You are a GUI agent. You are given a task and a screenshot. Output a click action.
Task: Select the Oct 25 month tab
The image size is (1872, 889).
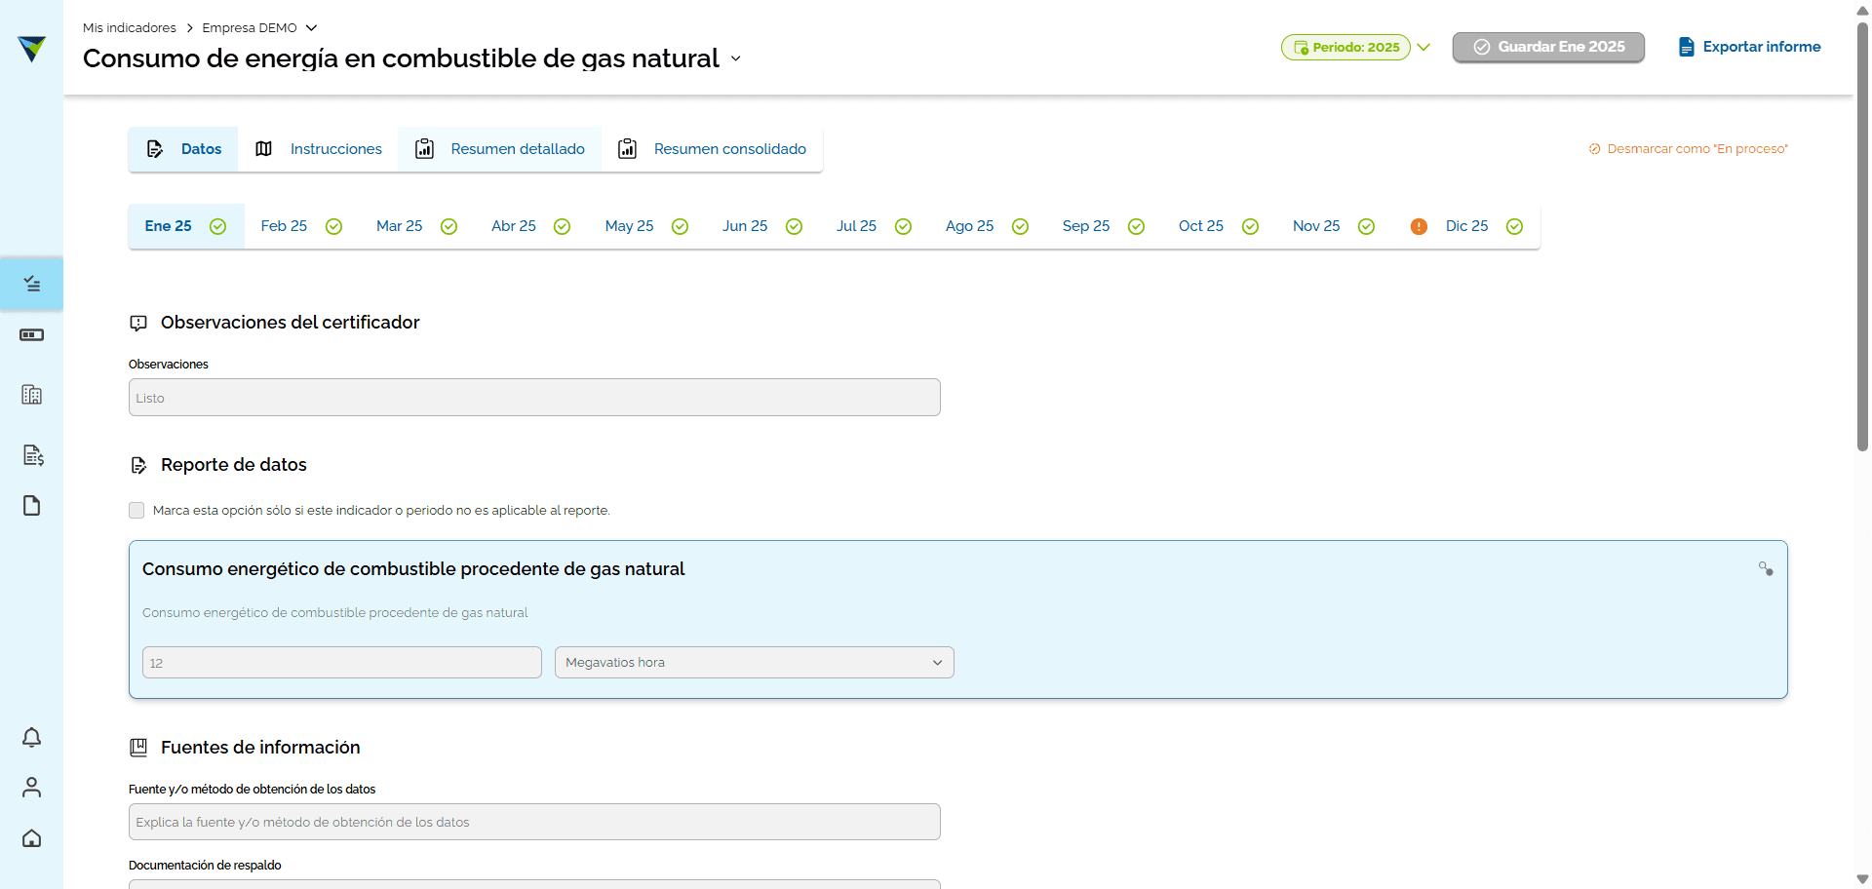coord(1218,226)
